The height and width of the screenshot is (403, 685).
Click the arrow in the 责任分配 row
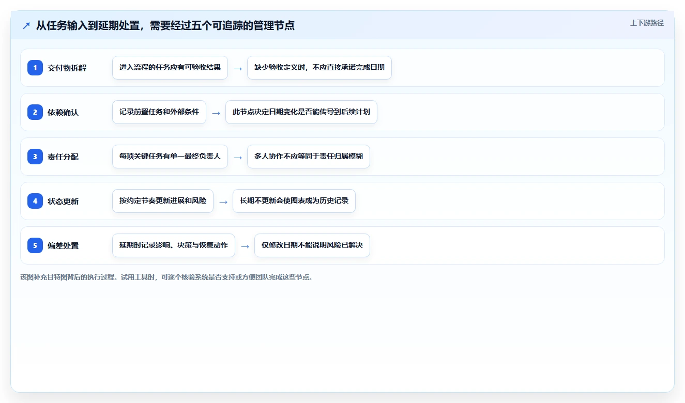[238, 157]
